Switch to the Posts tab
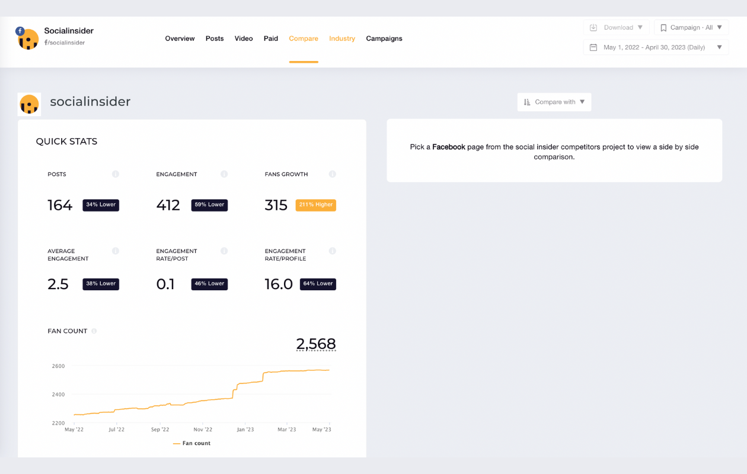Image resolution: width=747 pixels, height=474 pixels. (215, 39)
